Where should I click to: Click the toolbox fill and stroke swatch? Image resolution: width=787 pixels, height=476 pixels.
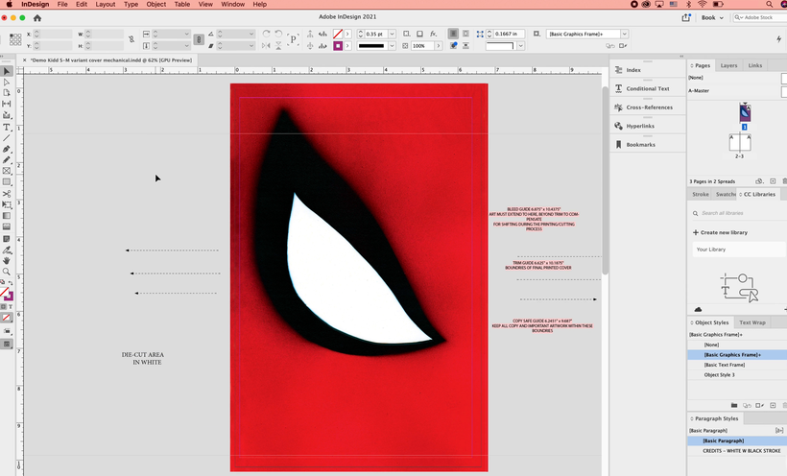coord(6,295)
